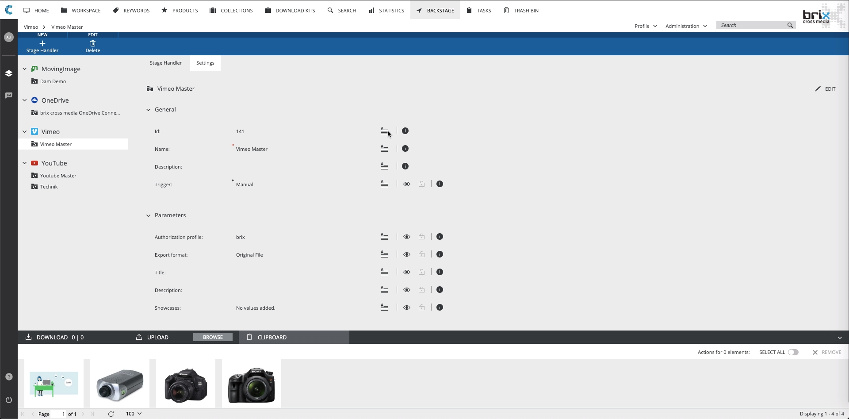Open the CLIPBOARD tab

[x=294, y=337]
